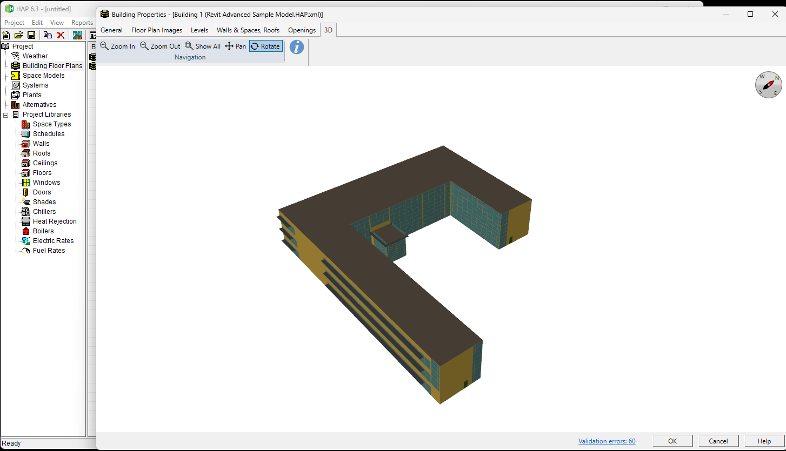Image resolution: width=786 pixels, height=451 pixels.
Task: Collapse the Project Libraries tree node
Action: (6, 115)
